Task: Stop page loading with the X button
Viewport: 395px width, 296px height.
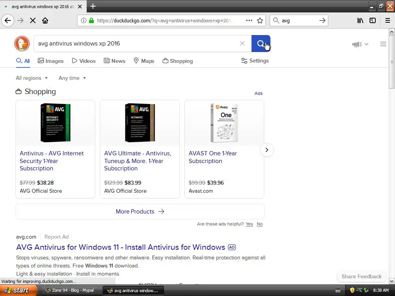Action: click(x=33, y=20)
